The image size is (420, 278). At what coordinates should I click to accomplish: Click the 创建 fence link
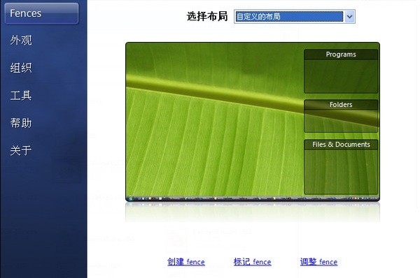click(x=186, y=262)
